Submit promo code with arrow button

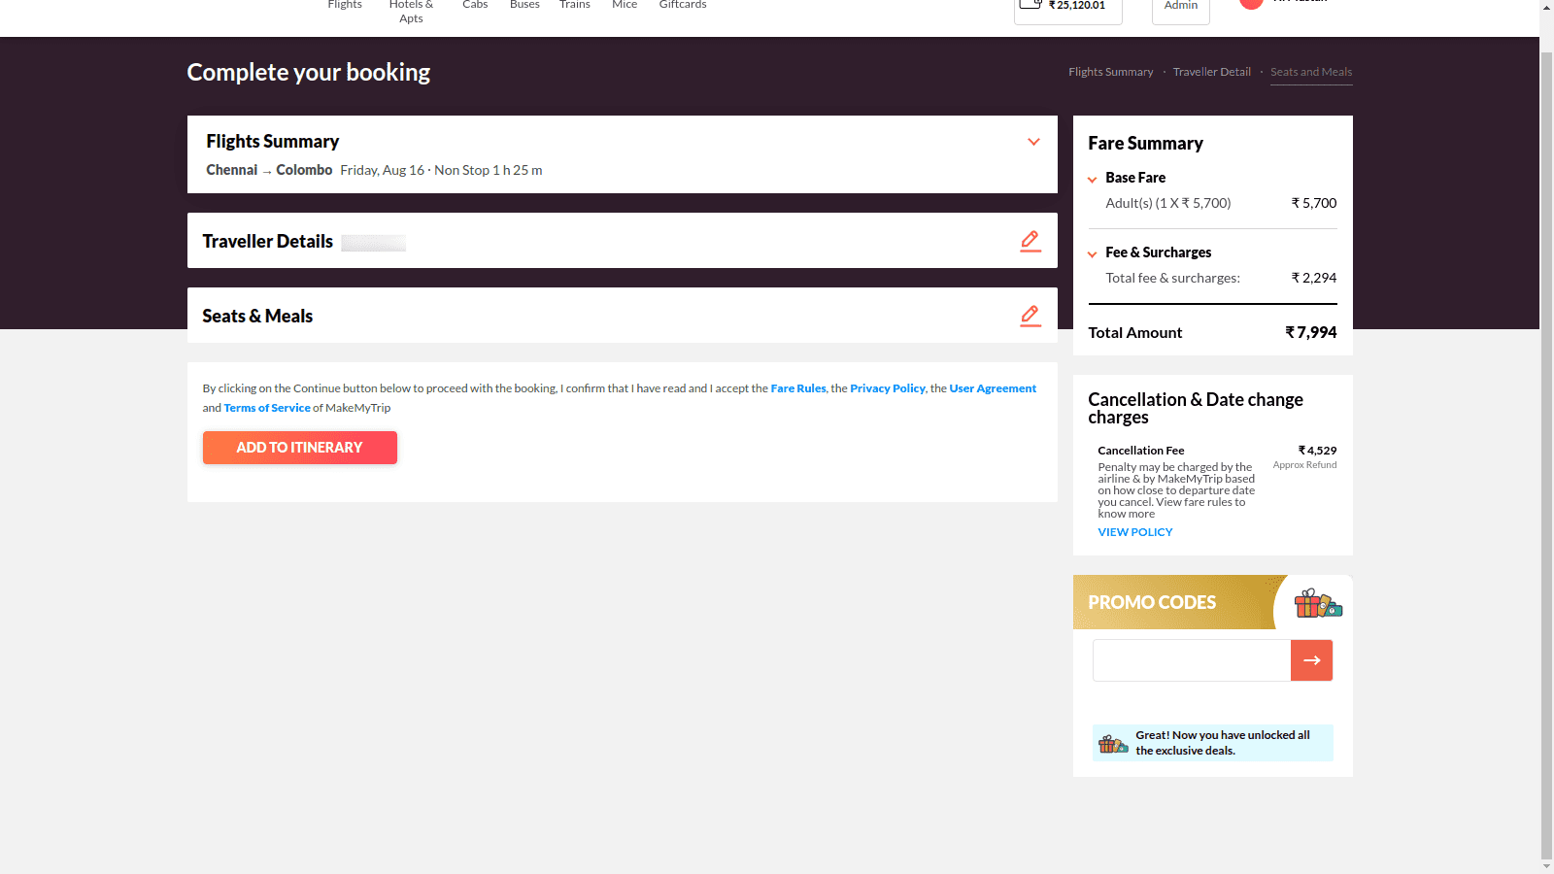(x=1311, y=660)
